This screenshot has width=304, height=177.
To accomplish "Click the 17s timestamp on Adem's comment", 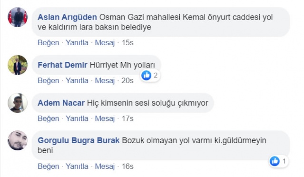I will (127, 118).
